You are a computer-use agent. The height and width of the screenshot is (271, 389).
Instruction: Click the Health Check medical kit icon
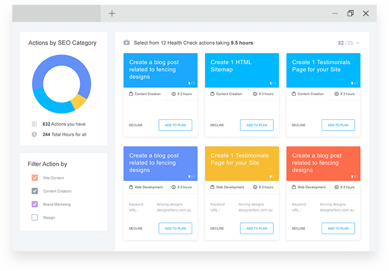pos(127,43)
